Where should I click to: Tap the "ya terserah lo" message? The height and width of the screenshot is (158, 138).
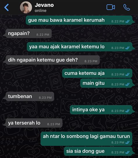coord(34,123)
